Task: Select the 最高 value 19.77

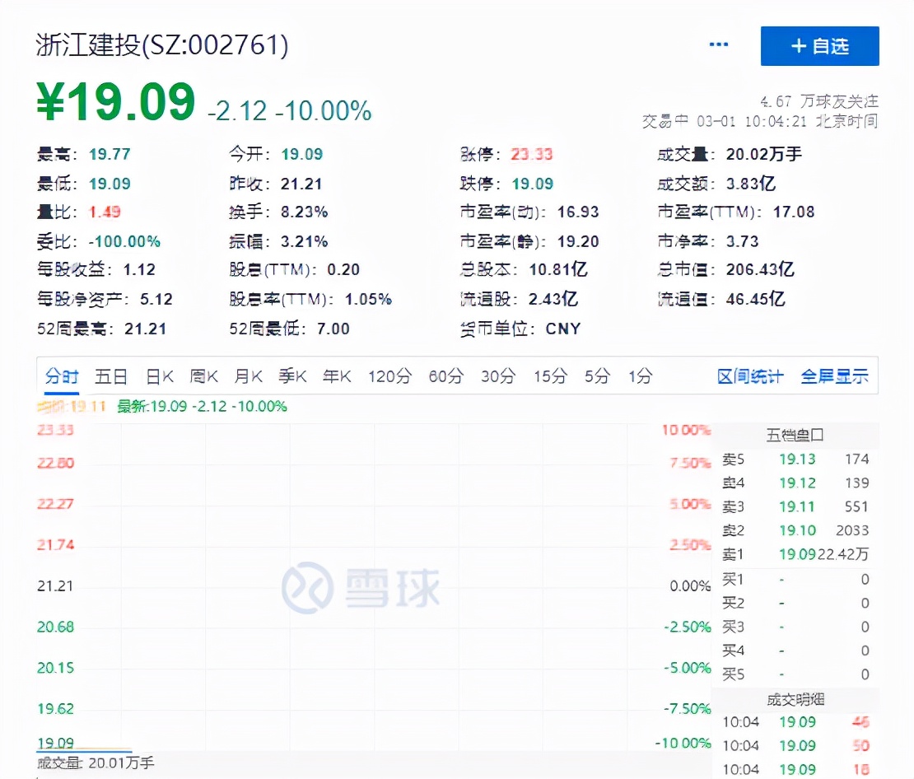Action: click(x=110, y=155)
